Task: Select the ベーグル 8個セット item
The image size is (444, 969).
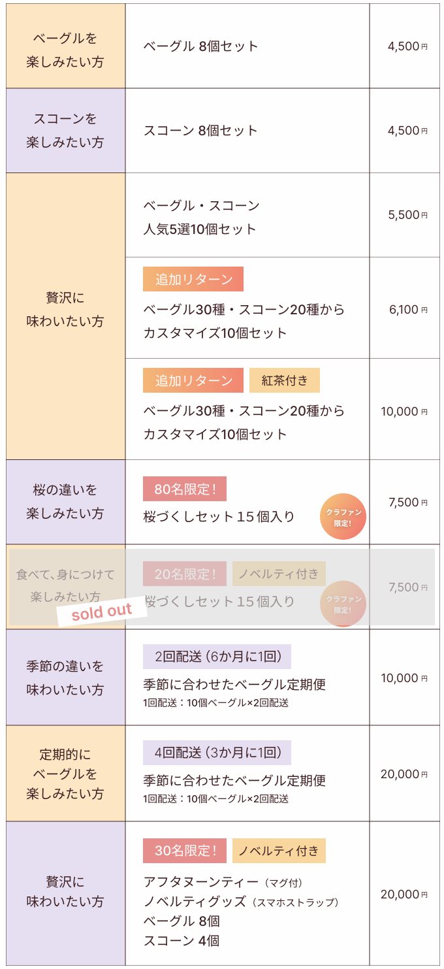Action: point(201,46)
